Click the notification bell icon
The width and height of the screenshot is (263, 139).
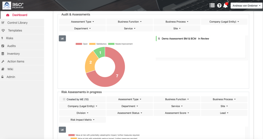225,5
